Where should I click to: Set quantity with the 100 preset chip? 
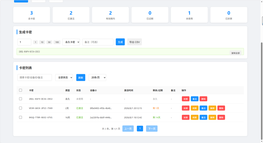tap(57, 42)
